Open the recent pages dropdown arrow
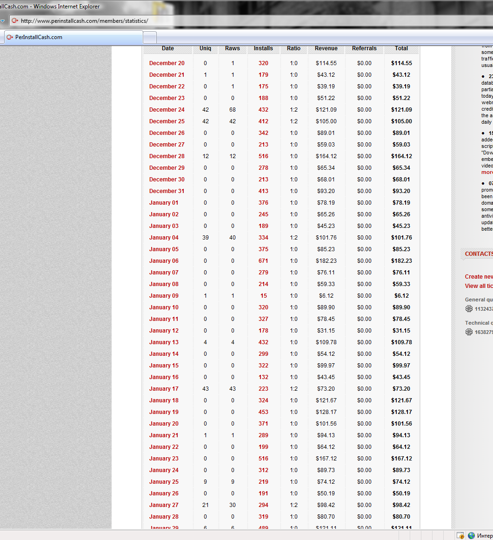Viewport: 493px width, 540px height. pyautogui.click(x=3, y=21)
